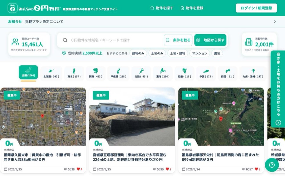Click the 15,461人 registered users count
This screenshot has height=178, width=285.
pyautogui.click(x=32, y=45)
